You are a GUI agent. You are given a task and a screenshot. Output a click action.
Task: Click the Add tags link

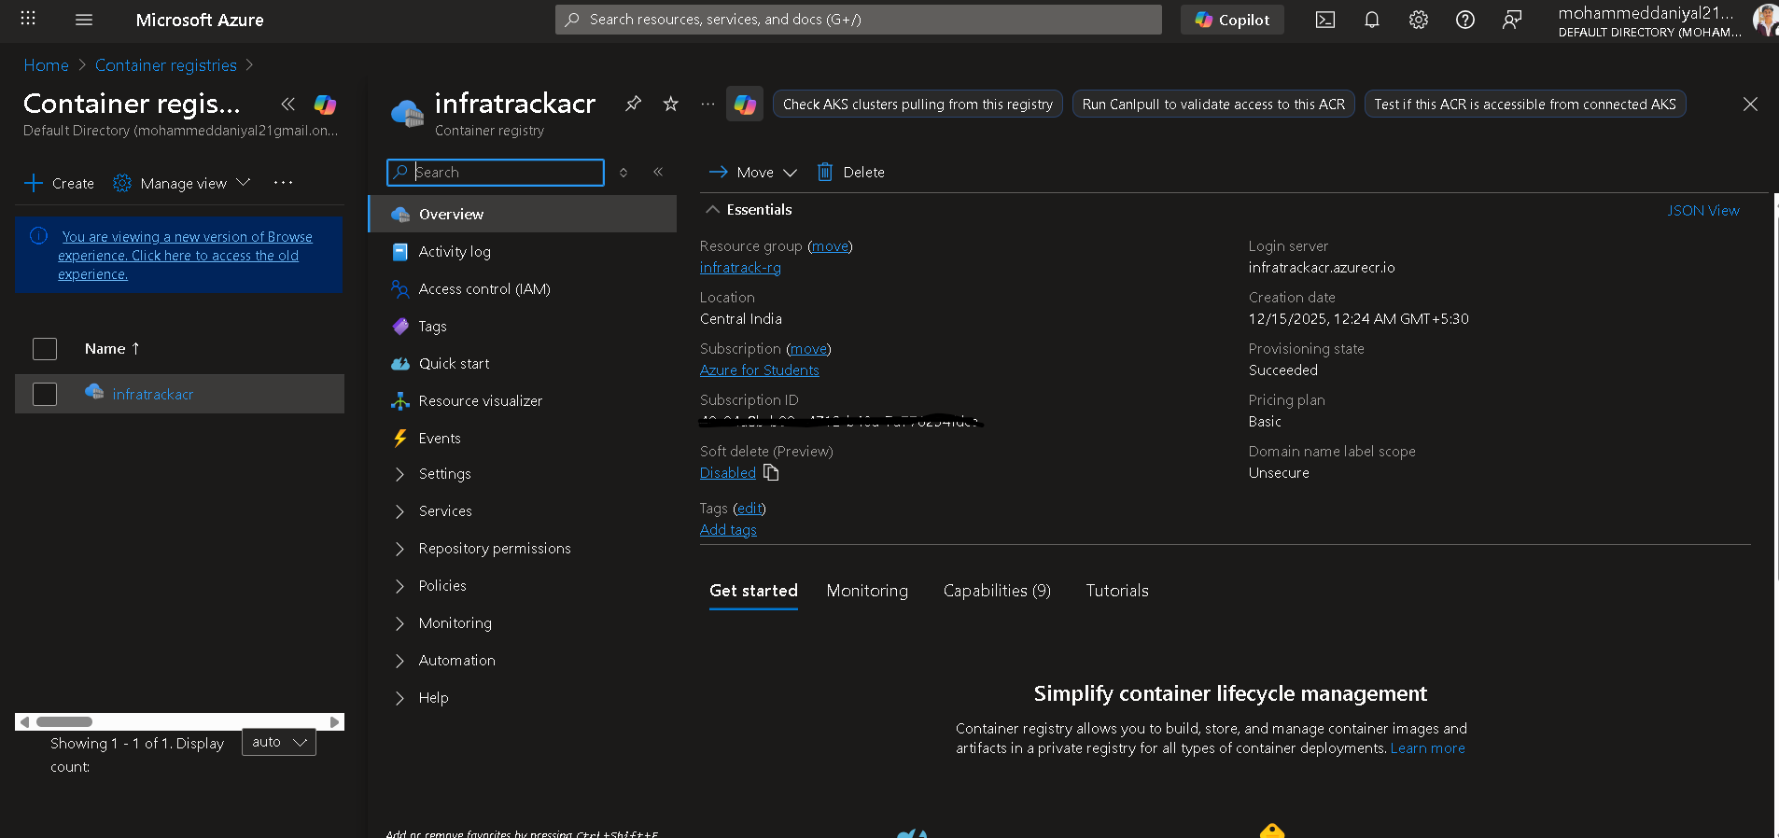(728, 530)
